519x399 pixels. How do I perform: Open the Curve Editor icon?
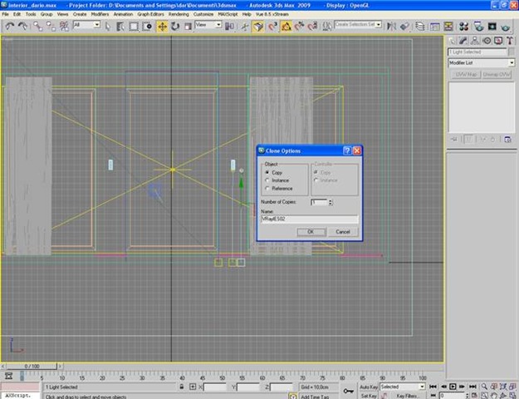coord(435,27)
